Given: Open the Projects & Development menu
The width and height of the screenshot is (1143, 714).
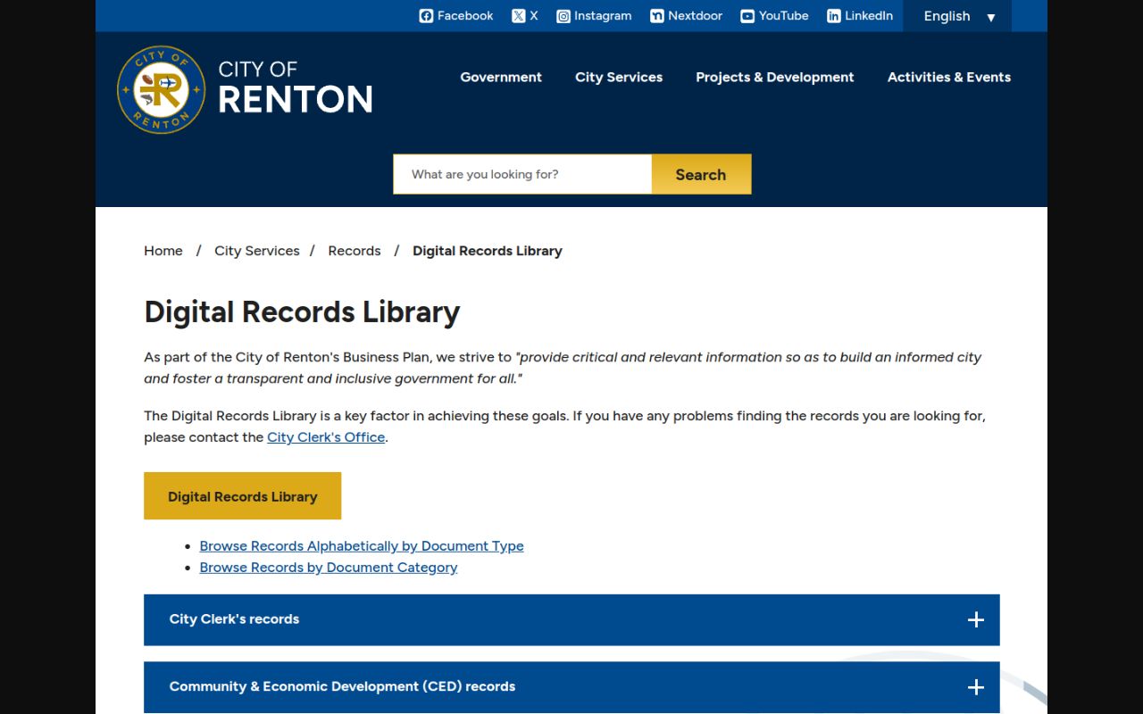Looking at the screenshot, I should (775, 77).
